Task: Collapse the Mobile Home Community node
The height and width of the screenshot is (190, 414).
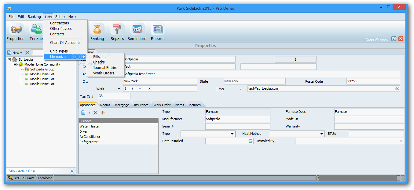Action: point(15,64)
